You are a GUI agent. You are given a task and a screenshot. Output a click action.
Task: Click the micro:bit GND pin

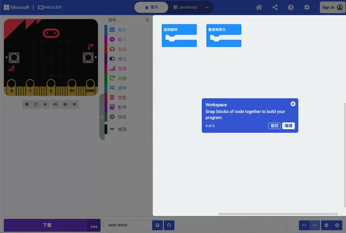tap(90, 87)
